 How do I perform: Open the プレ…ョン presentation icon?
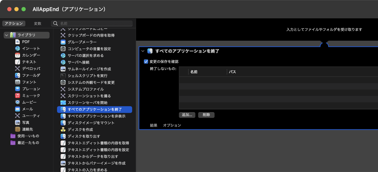pos(17,89)
